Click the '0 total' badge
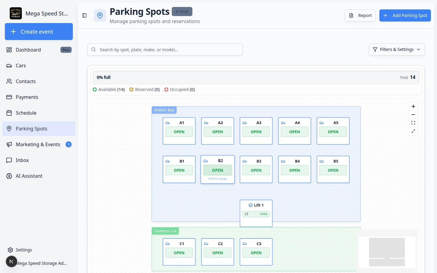This screenshot has width=437, height=273. pos(182,12)
